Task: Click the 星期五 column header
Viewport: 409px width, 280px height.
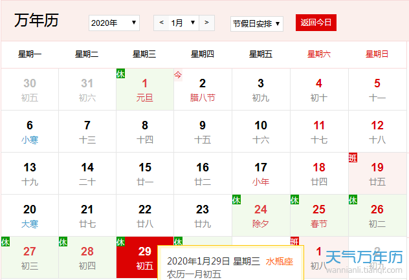Action: pyautogui.click(x=261, y=54)
